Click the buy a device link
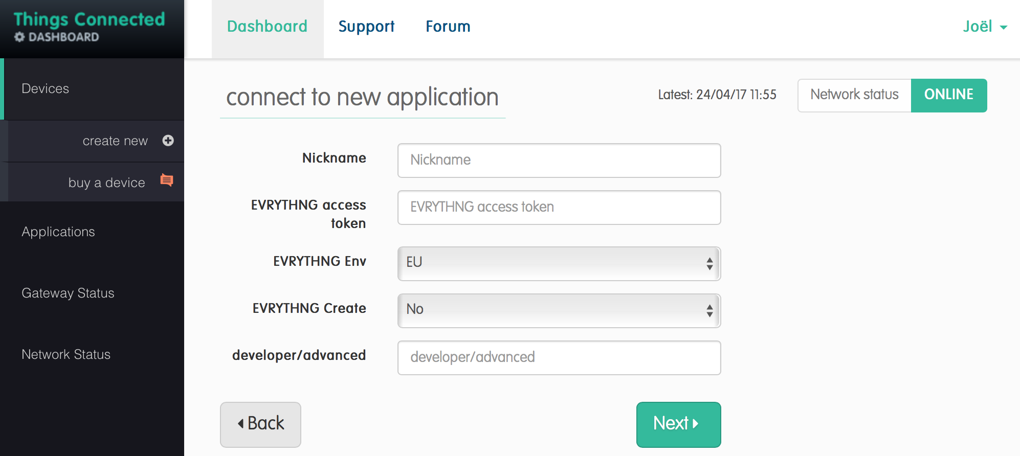Viewport: 1020px width, 456px height. tap(106, 183)
